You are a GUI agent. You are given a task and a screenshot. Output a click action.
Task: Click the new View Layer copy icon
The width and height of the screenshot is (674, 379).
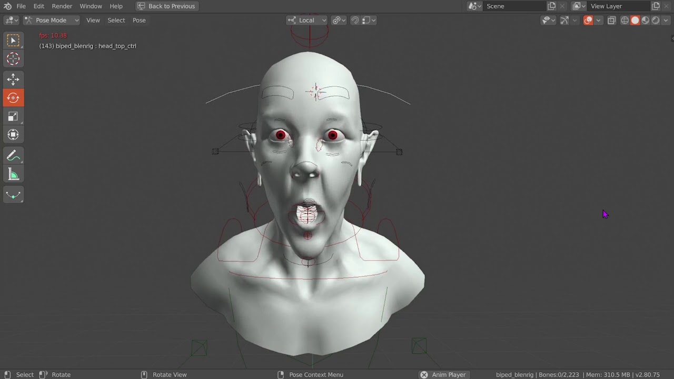click(656, 6)
